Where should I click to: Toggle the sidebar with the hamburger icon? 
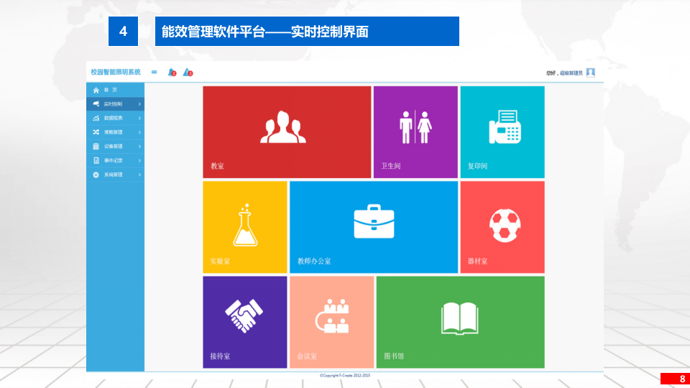coord(154,72)
